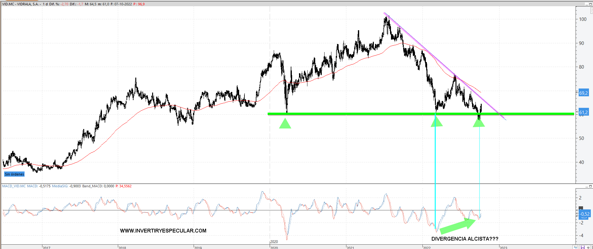Image resolution: width=593 pixels, height=249 pixels.
Task: Click the 'Sin órdenes' label
Action: 14,174
